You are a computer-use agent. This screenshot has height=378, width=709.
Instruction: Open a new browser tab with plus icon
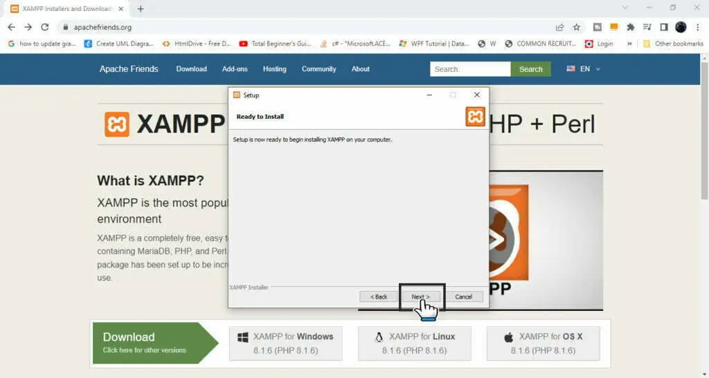[141, 8]
